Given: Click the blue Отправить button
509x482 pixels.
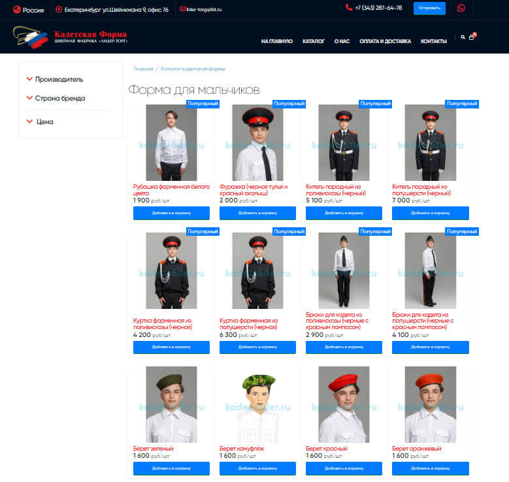Looking at the screenshot, I should pos(429,8).
